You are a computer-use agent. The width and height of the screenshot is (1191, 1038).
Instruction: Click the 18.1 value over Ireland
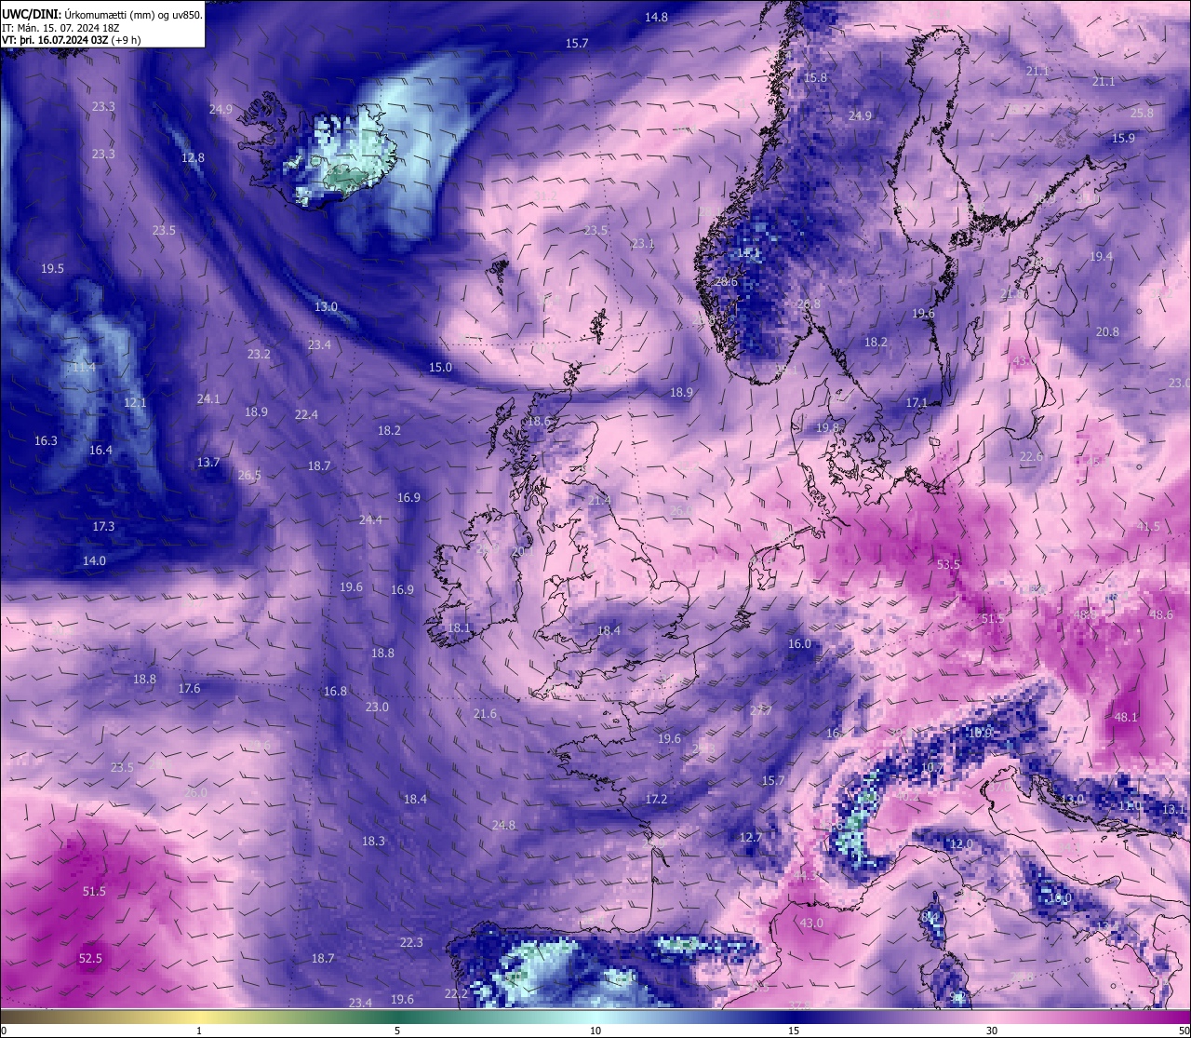click(x=459, y=627)
